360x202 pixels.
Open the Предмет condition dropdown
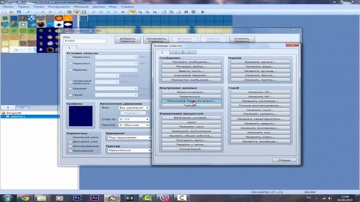tap(116, 89)
